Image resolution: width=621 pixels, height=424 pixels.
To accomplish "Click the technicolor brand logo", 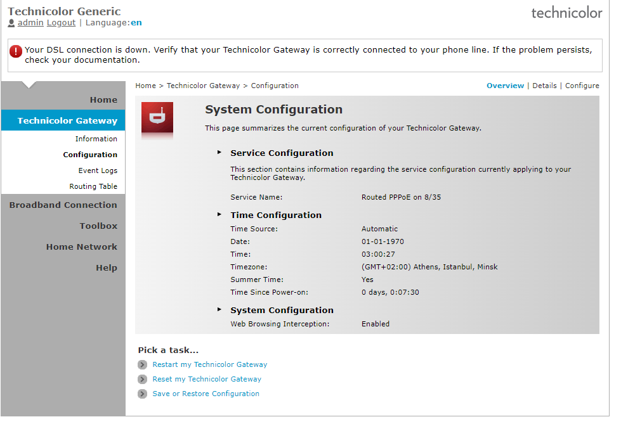I will click(x=566, y=13).
